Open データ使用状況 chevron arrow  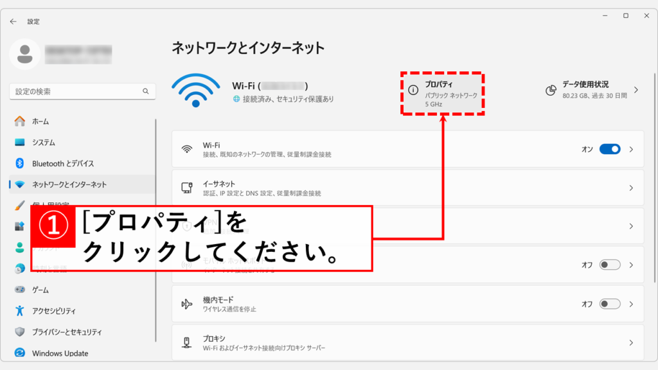(x=636, y=90)
